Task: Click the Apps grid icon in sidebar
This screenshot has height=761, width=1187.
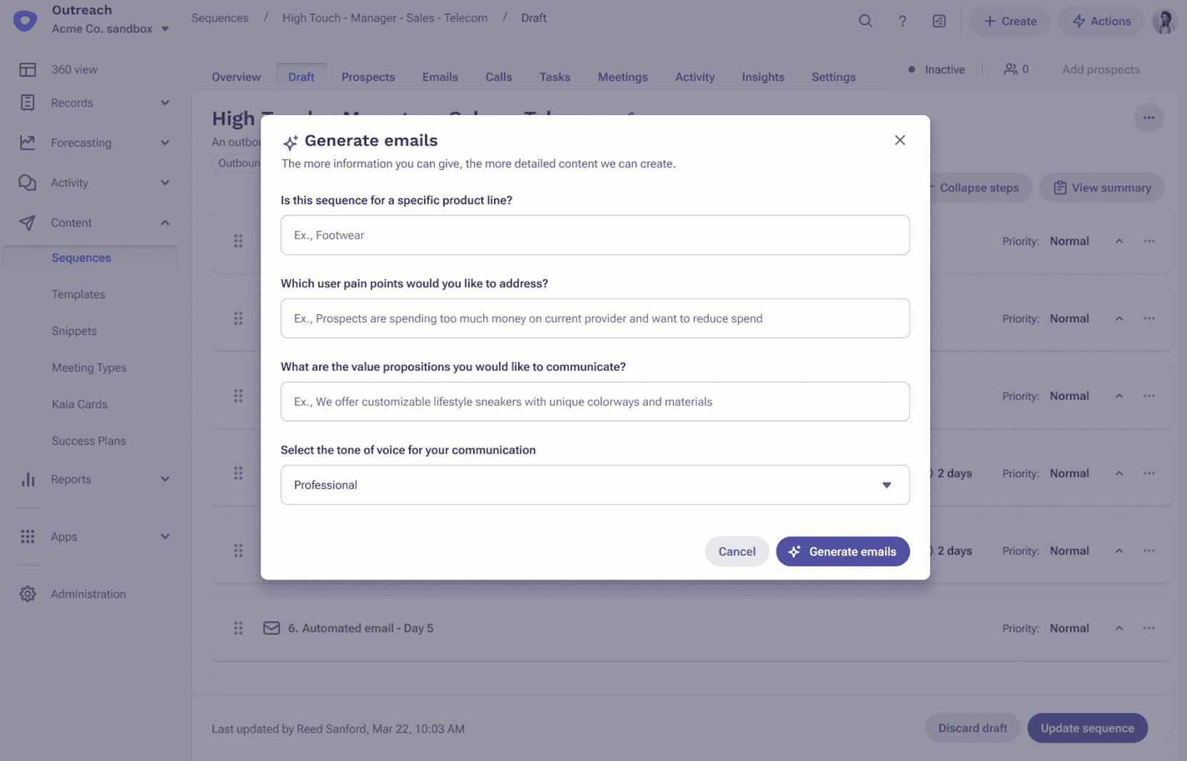Action: click(27, 536)
